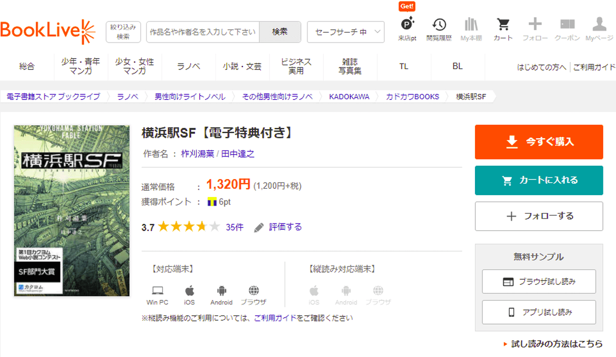This screenshot has height=357, width=616.
Task: Open the クーポン coupon icon
Action: tap(567, 28)
